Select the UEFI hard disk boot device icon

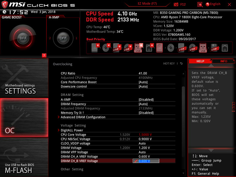click(x=96, y=48)
